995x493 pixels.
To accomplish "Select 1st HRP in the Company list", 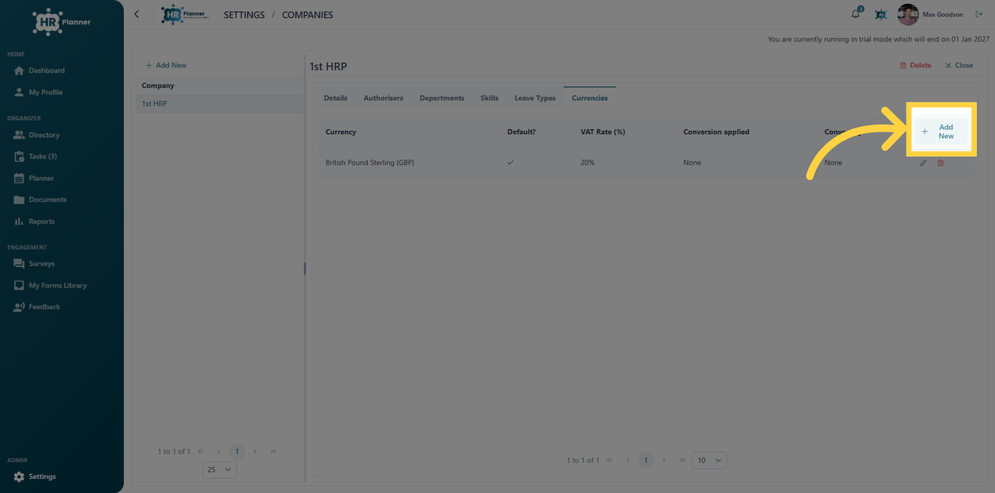I will 220,104.
